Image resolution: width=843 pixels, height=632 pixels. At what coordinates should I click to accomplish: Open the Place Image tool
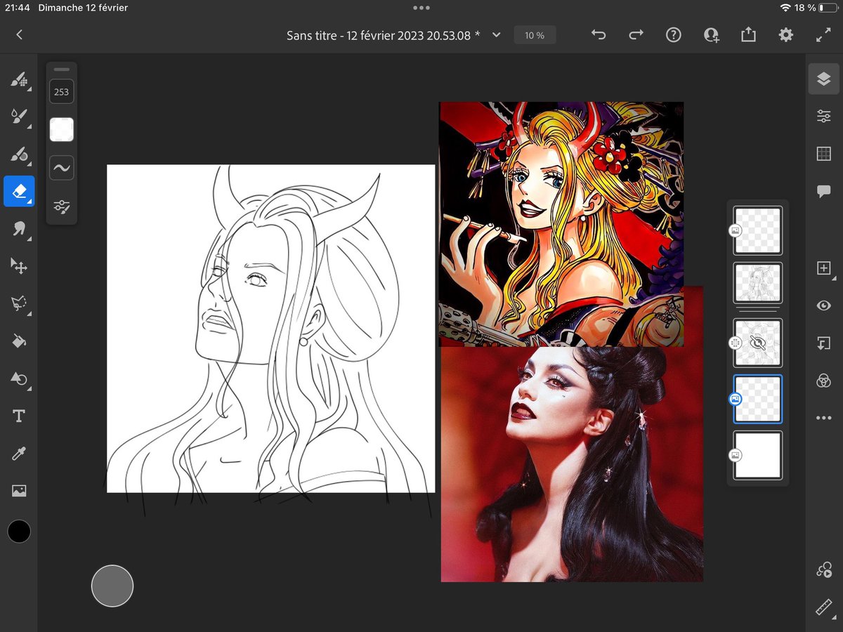(x=19, y=491)
